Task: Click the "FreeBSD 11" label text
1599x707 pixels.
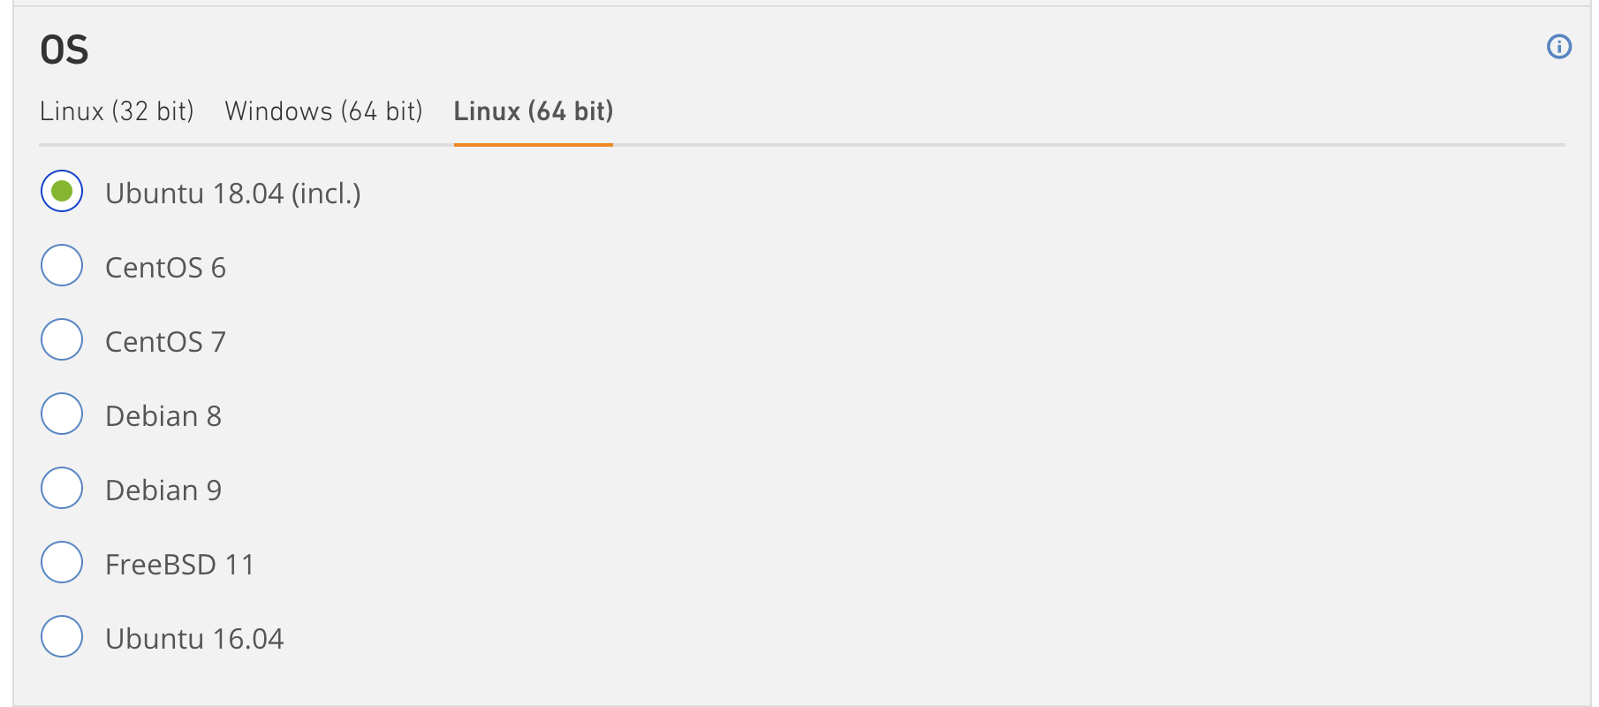Action: [179, 565]
